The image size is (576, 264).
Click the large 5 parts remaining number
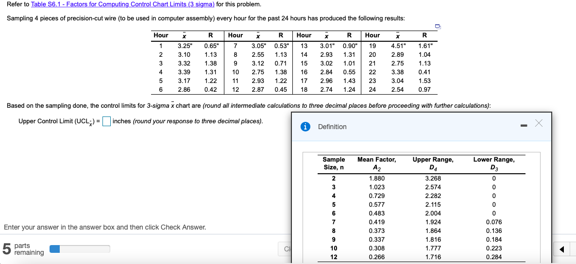point(6,249)
